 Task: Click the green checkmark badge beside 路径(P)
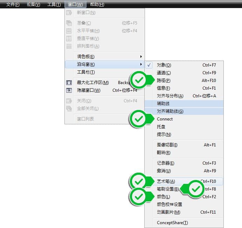139,80
